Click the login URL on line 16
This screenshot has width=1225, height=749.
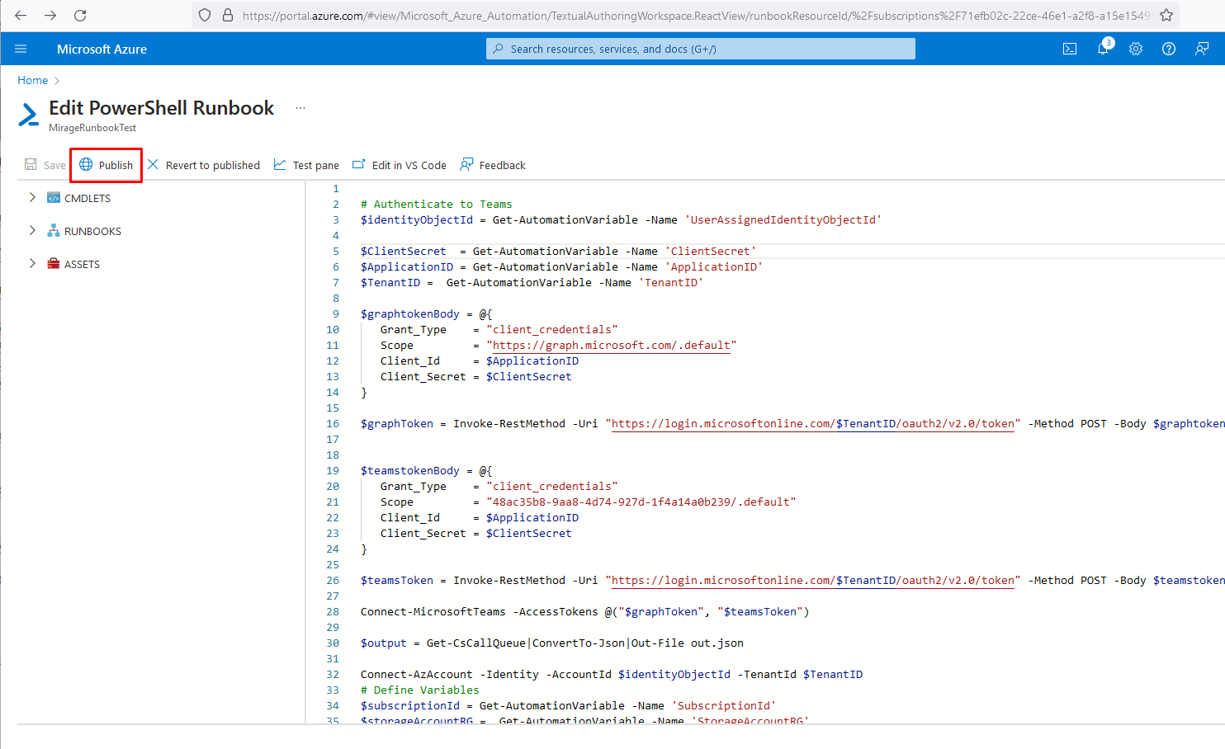tap(813, 423)
